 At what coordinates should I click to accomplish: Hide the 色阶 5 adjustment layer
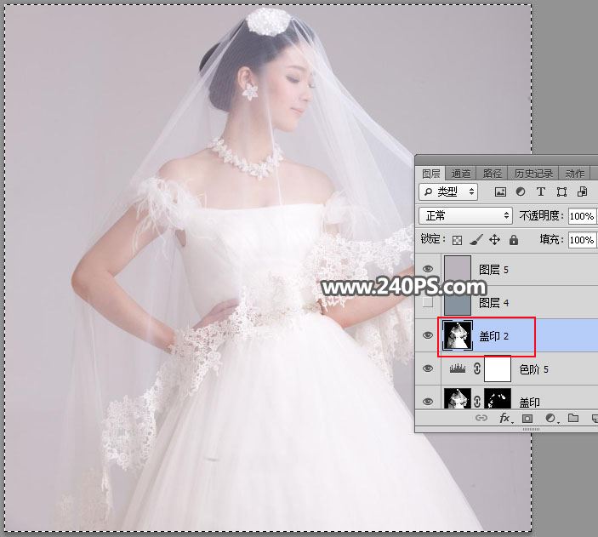coord(428,368)
